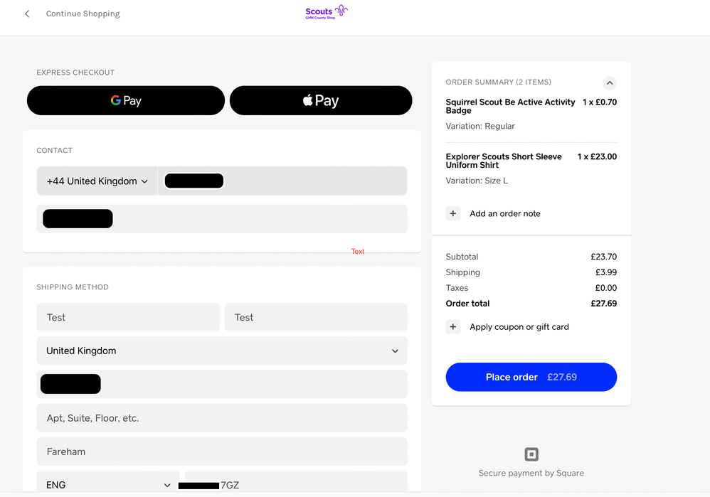
Task: Click the Fareham city field
Action: 222,451
